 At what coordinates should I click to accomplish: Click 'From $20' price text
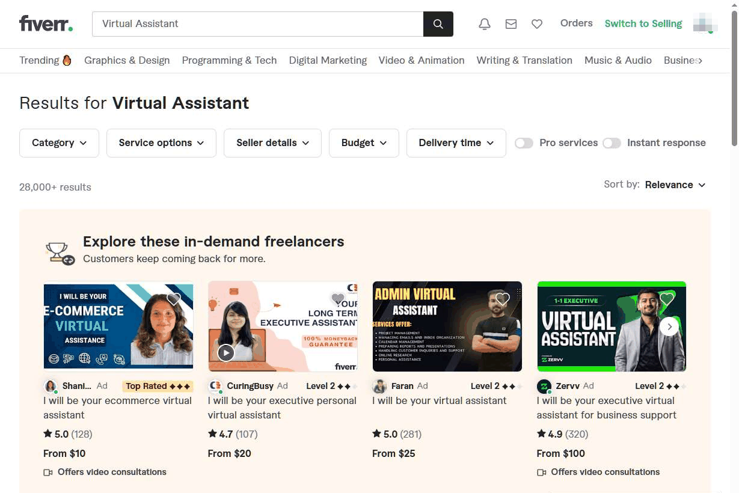click(230, 453)
